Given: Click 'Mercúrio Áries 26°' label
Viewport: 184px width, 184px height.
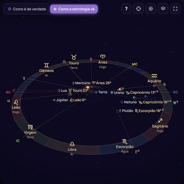Looking at the screenshot, I should 92,83.
